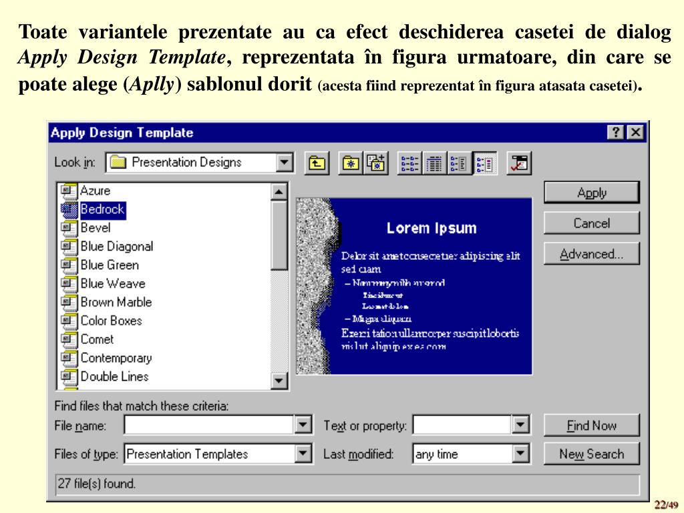Click the Cancel button
The height and width of the screenshot is (513, 684).
[x=592, y=223]
